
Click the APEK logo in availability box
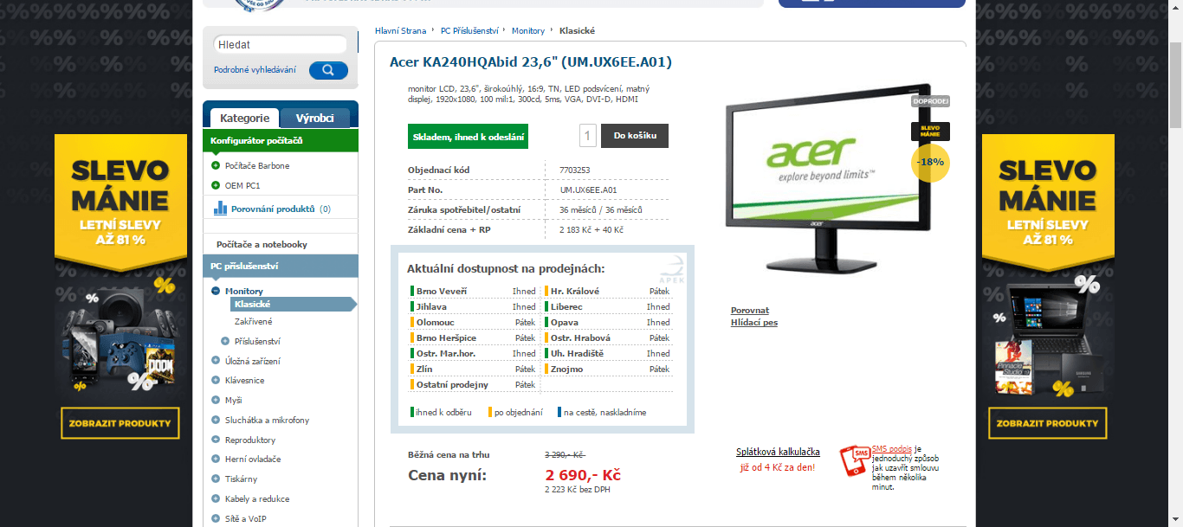pyautogui.click(x=670, y=268)
